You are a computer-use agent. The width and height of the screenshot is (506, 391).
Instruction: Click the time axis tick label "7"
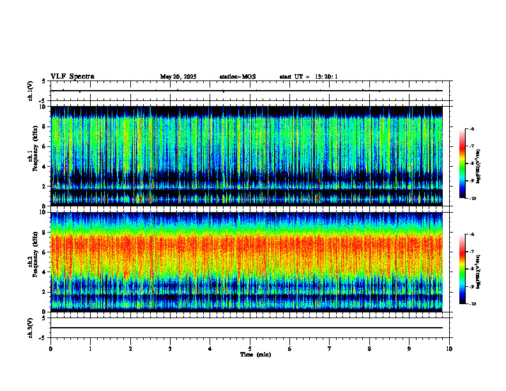pos(330,349)
